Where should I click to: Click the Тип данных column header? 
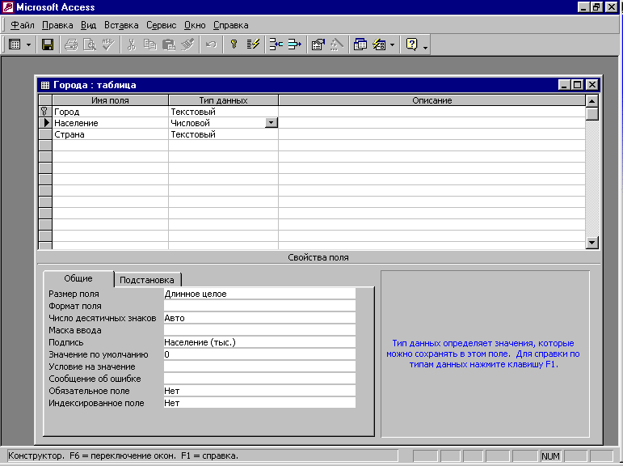223,100
